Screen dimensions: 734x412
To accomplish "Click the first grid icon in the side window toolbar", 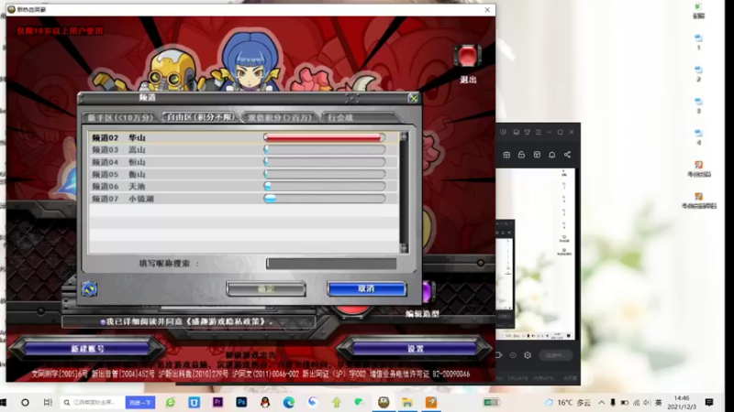I will (x=506, y=155).
